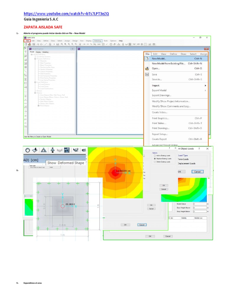This screenshot has width=227, height=303.
Task: Collapse Load Definitions node in Model Explorer
Action: pos(35,82)
